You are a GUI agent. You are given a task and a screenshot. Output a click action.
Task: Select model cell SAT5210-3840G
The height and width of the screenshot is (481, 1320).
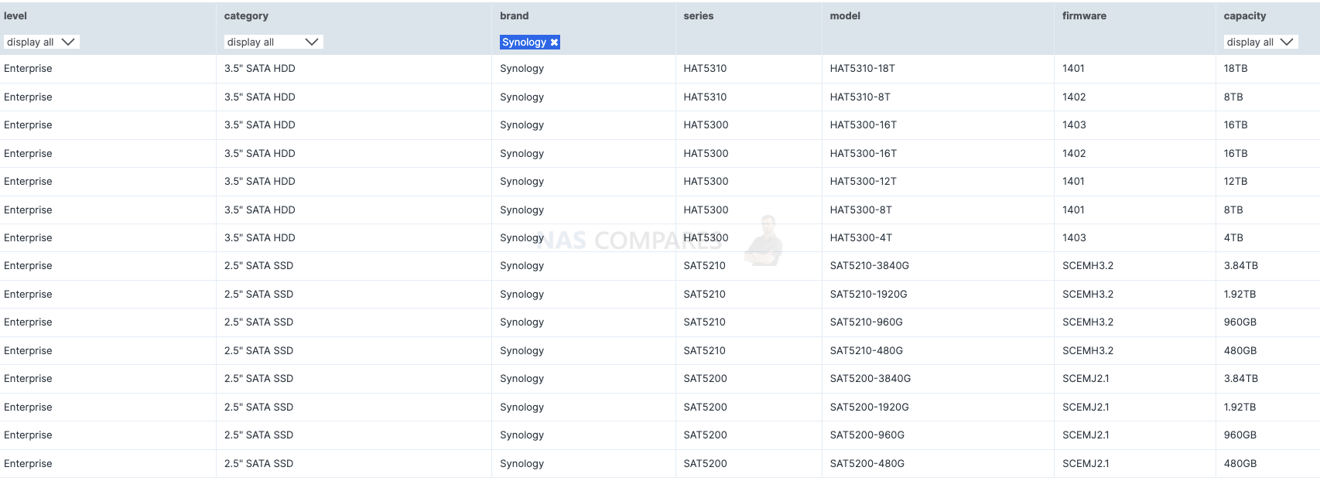coord(870,266)
